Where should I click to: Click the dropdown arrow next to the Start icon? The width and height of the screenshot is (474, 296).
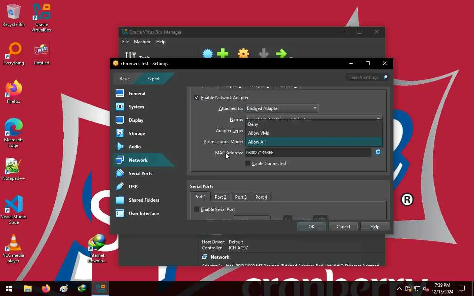[x=291, y=57]
